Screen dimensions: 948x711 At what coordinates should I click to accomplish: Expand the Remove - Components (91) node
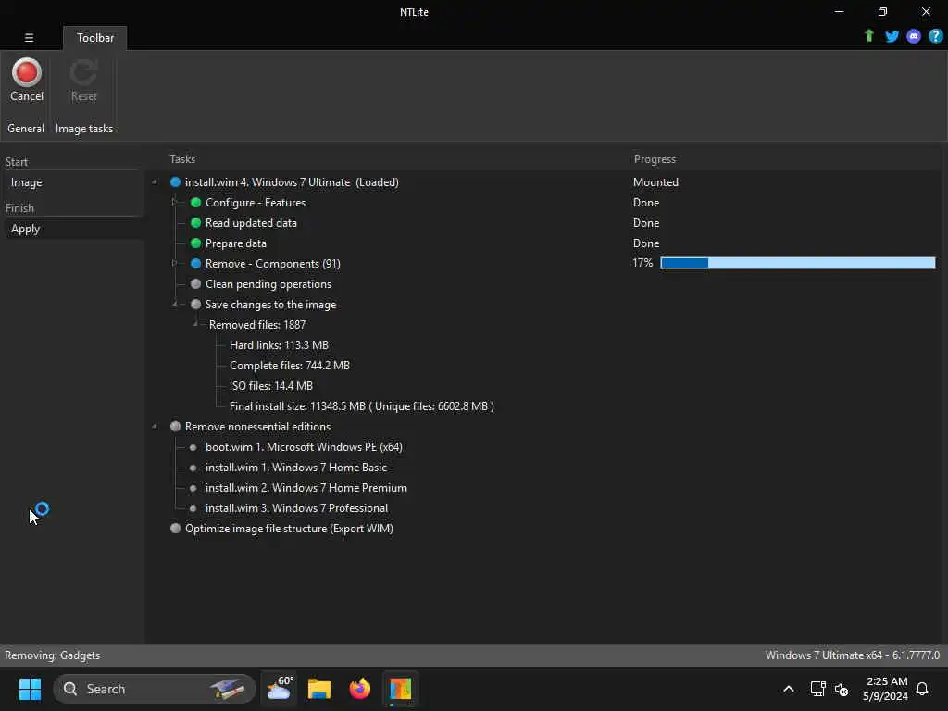[x=174, y=263]
